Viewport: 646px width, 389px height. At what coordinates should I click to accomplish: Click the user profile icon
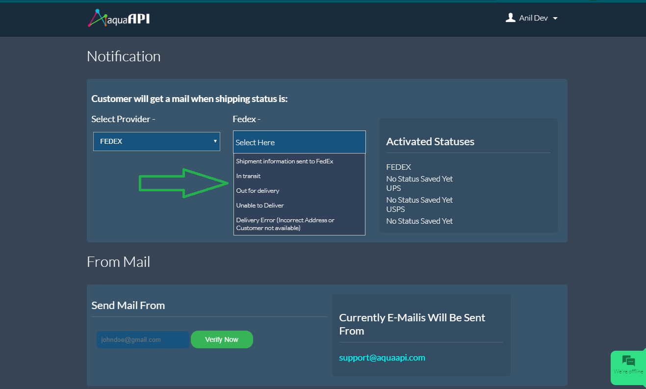click(x=511, y=18)
